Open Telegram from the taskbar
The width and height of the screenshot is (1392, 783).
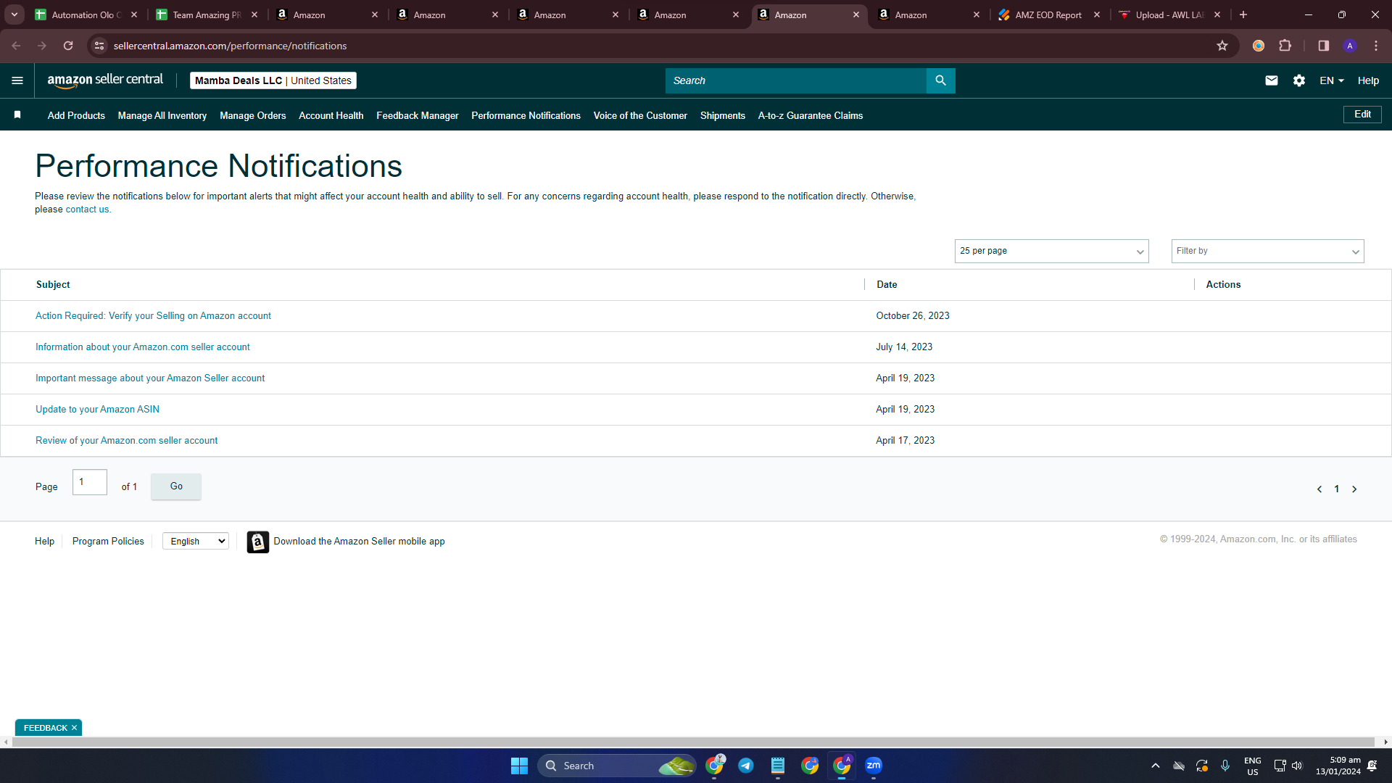click(x=746, y=766)
